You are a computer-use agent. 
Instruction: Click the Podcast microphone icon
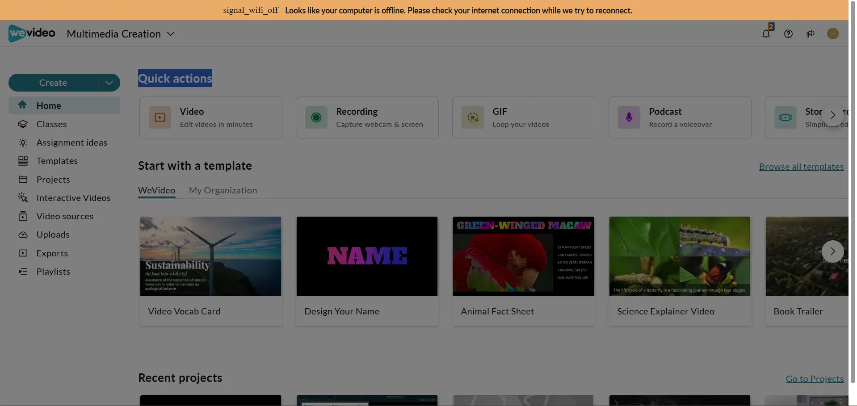[x=629, y=117]
